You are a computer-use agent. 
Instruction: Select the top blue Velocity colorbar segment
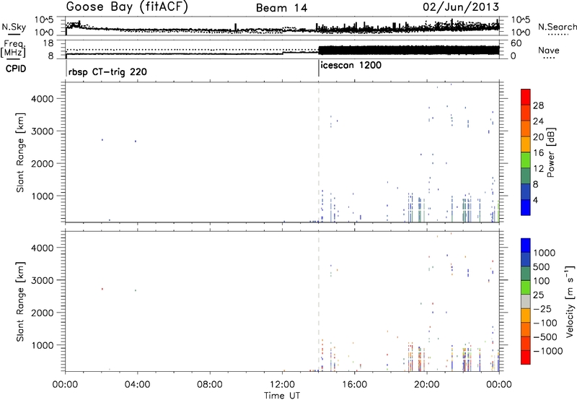pyautogui.click(x=526, y=245)
